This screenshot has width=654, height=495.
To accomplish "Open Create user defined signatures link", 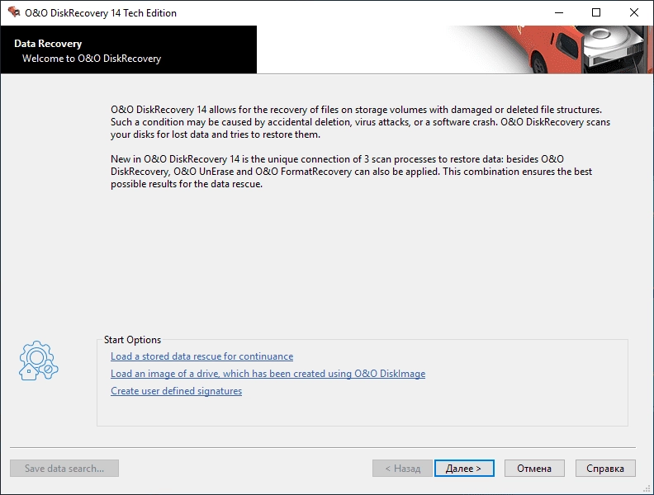I will [x=176, y=391].
